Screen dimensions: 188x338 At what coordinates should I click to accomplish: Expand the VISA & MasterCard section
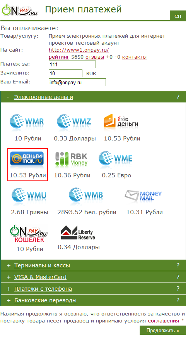[x=40, y=277]
